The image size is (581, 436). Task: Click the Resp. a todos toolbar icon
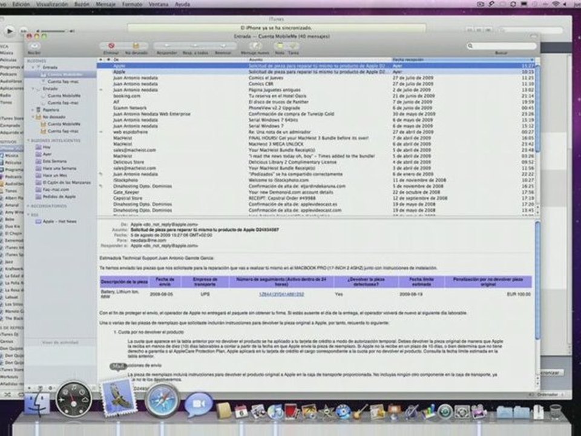coord(195,45)
